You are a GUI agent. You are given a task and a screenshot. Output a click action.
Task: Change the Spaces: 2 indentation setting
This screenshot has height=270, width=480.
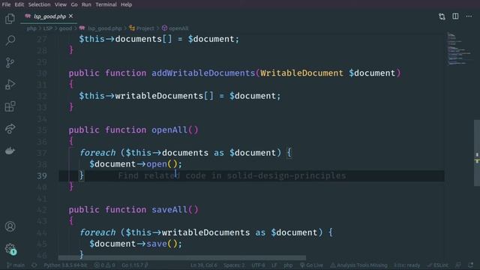[x=234, y=265]
